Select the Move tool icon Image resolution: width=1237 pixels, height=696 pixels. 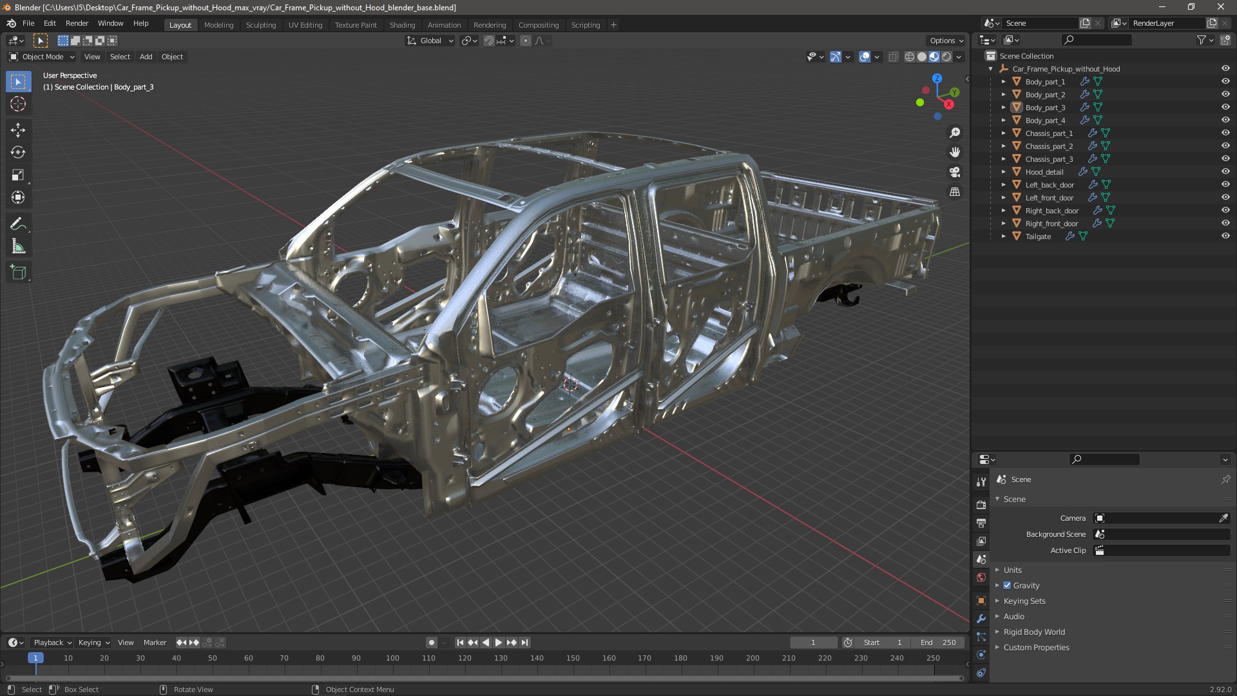(x=19, y=128)
